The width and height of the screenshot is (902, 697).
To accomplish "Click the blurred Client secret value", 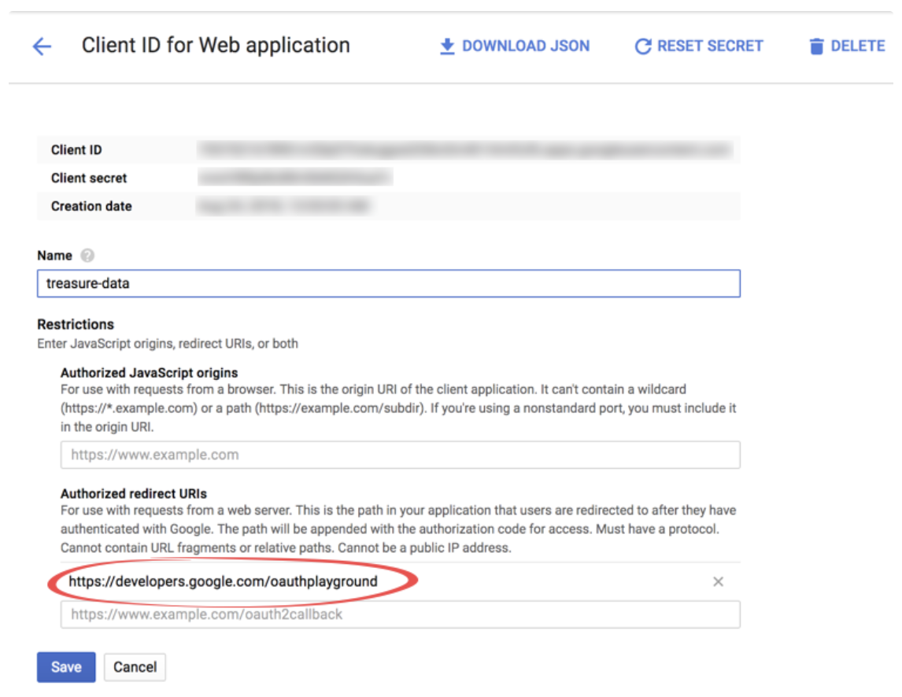I will tap(295, 178).
